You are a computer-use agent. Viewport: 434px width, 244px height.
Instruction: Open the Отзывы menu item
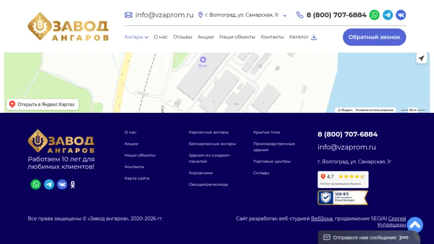click(x=183, y=37)
